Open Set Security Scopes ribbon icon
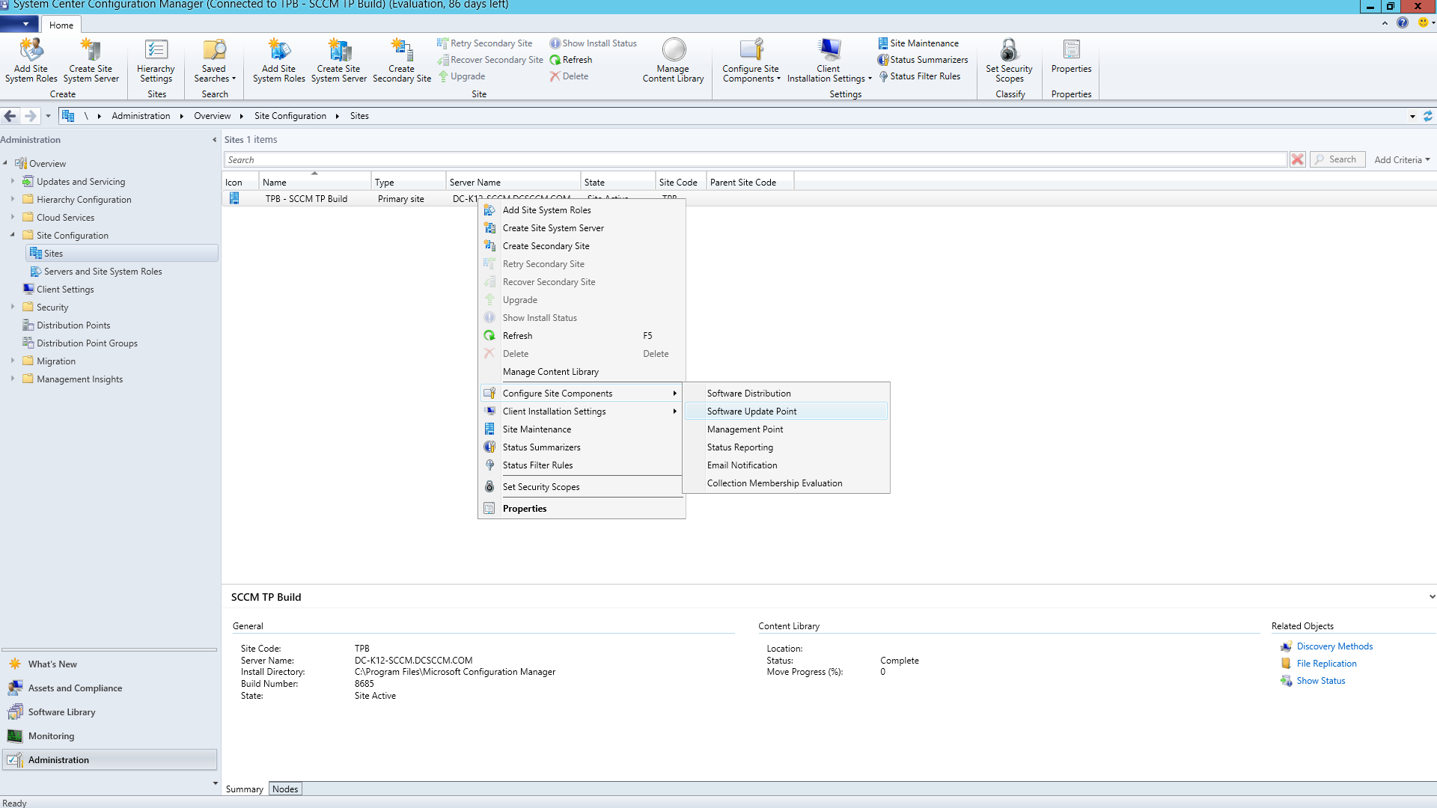 coord(1008,51)
